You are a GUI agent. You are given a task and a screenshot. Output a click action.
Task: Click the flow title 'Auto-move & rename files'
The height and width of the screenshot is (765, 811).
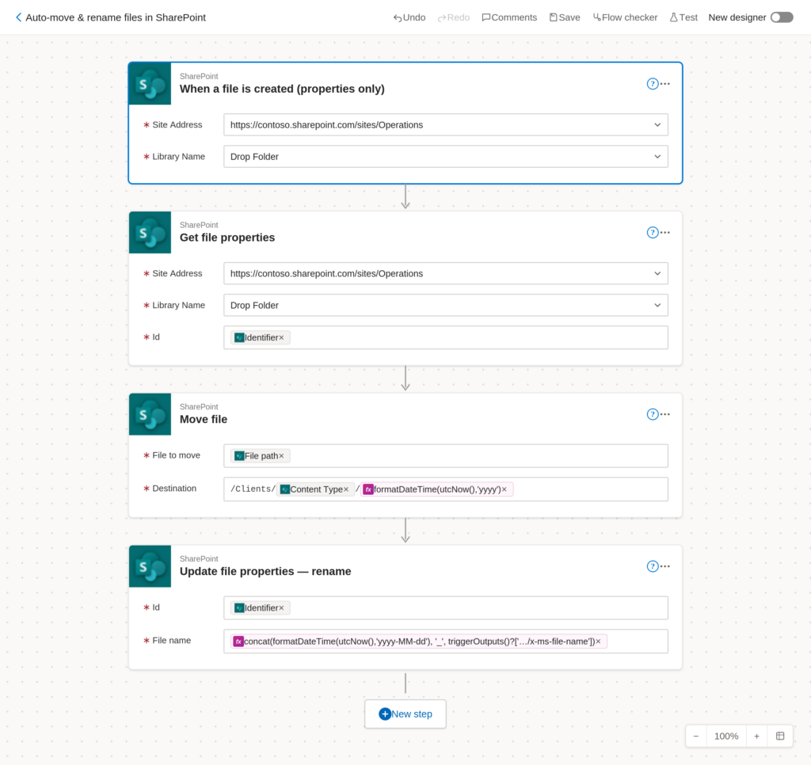pyautogui.click(x=116, y=17)
